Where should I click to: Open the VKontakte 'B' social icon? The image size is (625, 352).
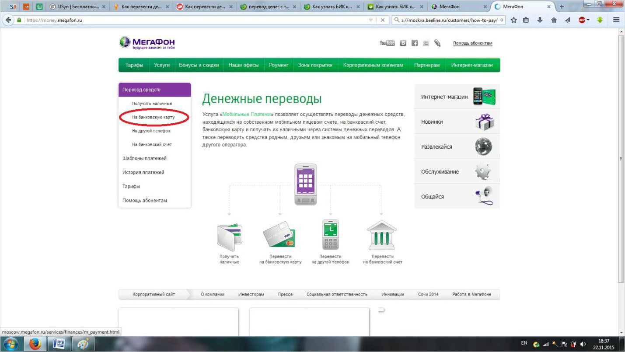pos(403,43)
